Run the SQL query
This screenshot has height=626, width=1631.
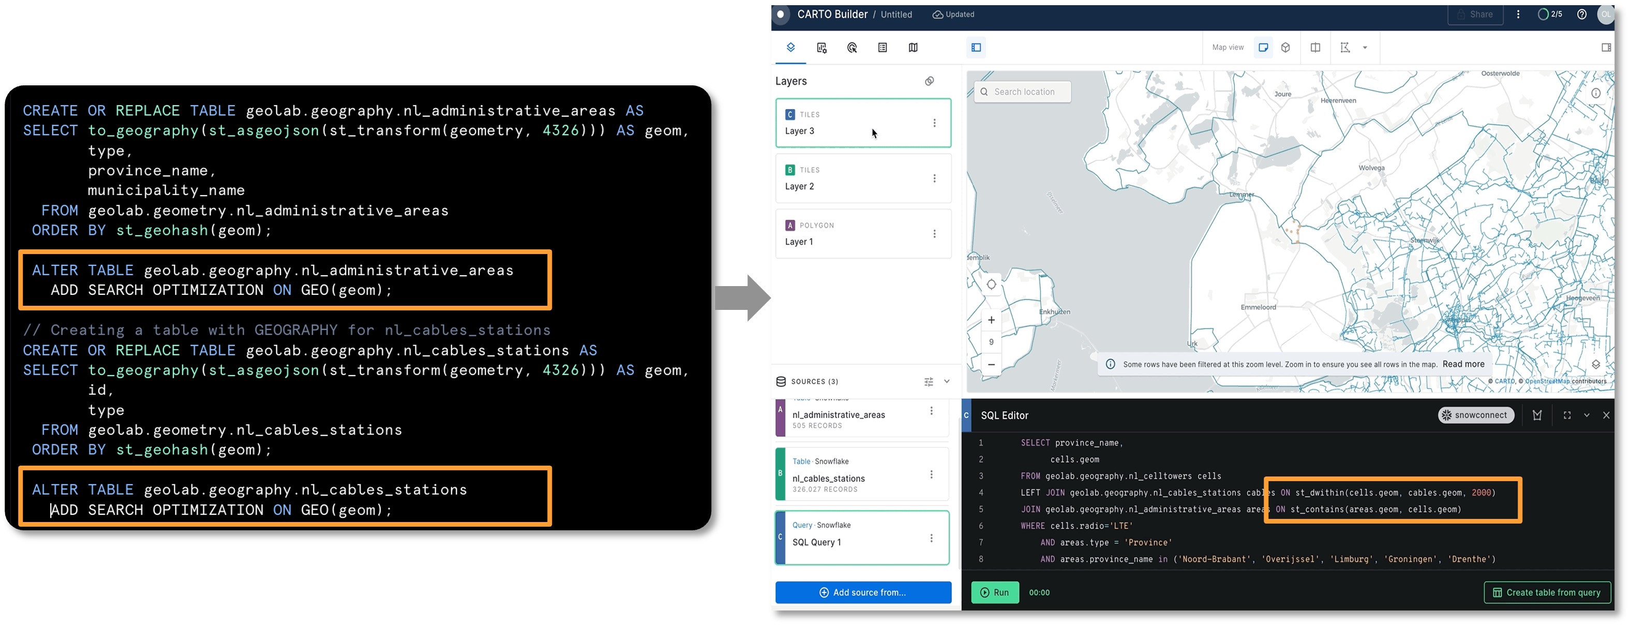coord(994,592)
